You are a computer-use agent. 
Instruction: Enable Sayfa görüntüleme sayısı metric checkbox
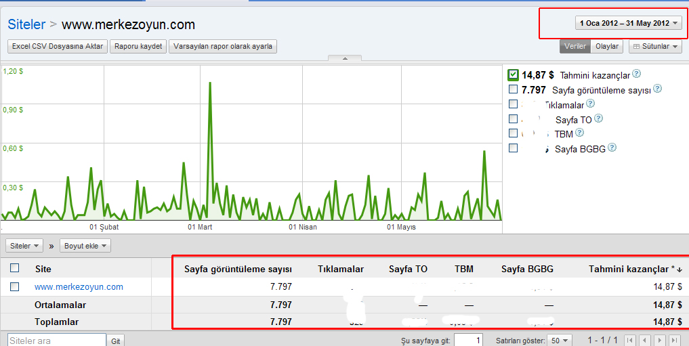(x=513, y=89)
